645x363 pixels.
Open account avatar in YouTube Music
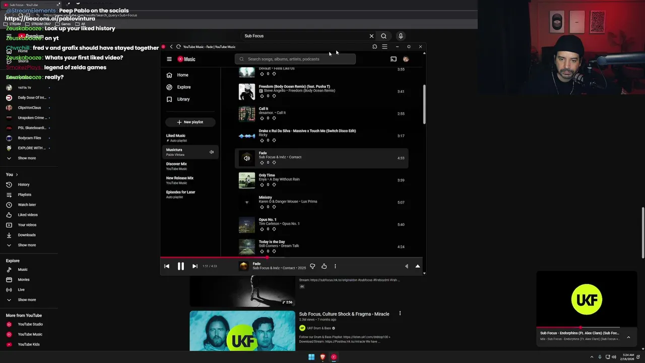[406, 59]
